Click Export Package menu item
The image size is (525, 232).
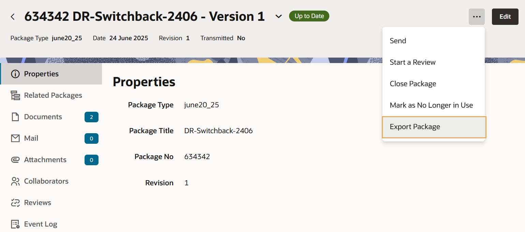(415, 127)
